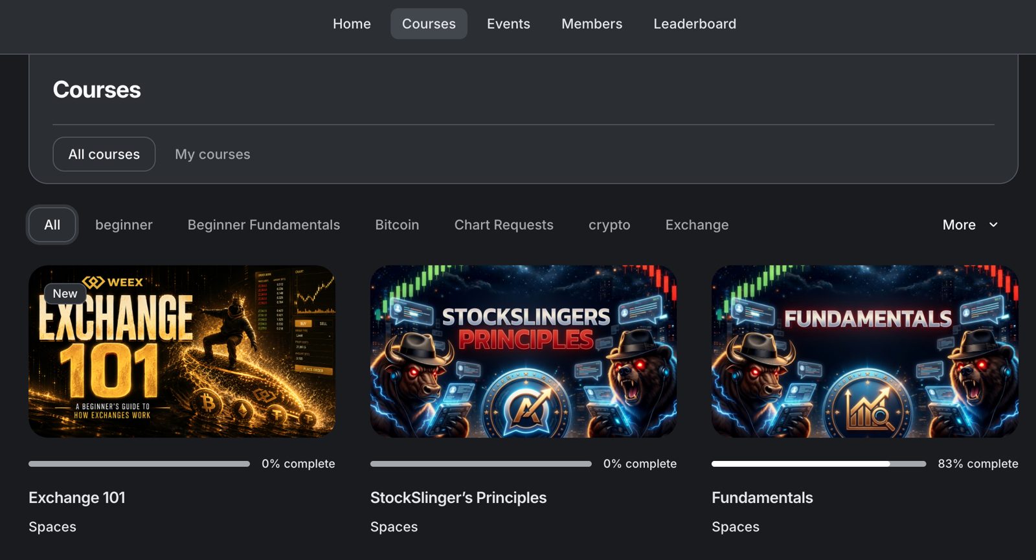Image resolution: width=1036 pixels, height=560 pixels.
Task: Filter courses by Exchange category
Action: (x=697, y=225)
